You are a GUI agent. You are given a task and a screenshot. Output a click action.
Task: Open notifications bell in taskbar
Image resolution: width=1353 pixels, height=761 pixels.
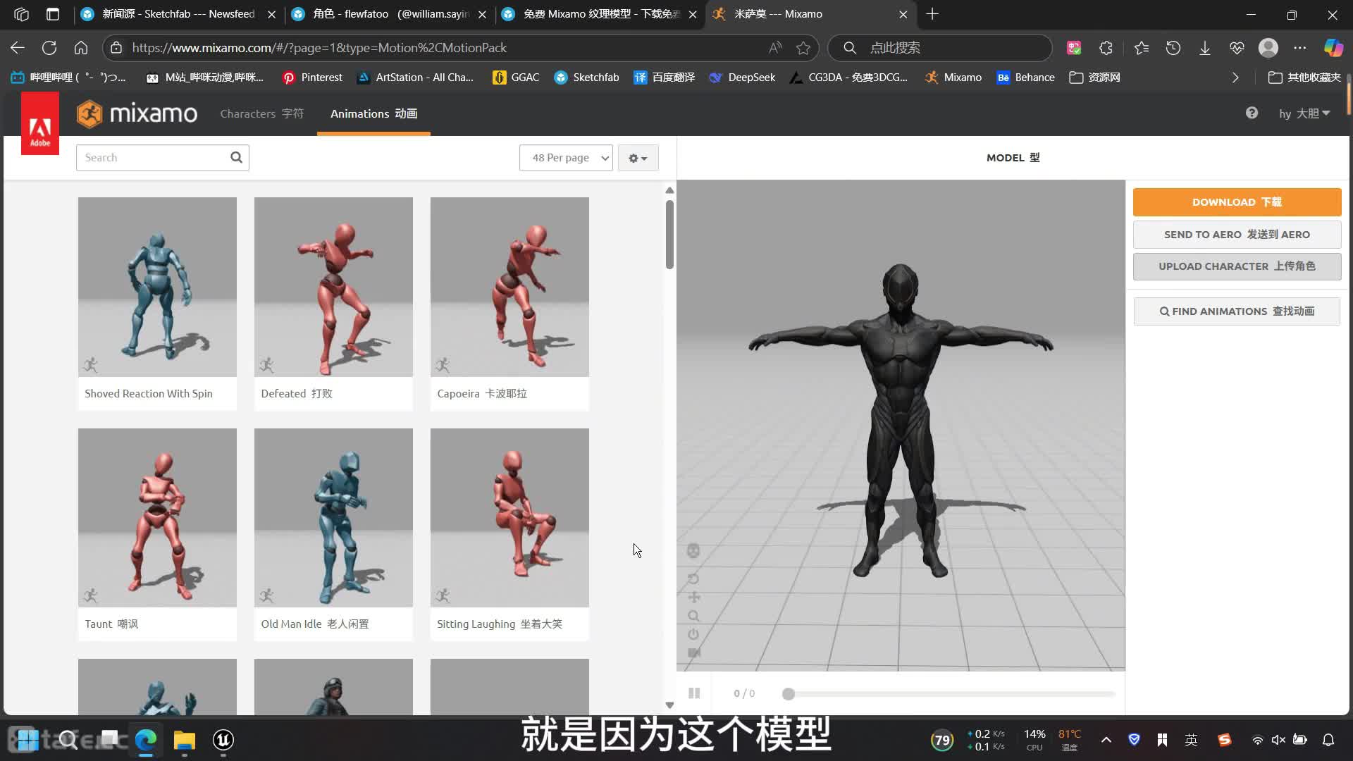pyautogui.click(x=1328, y=740)
